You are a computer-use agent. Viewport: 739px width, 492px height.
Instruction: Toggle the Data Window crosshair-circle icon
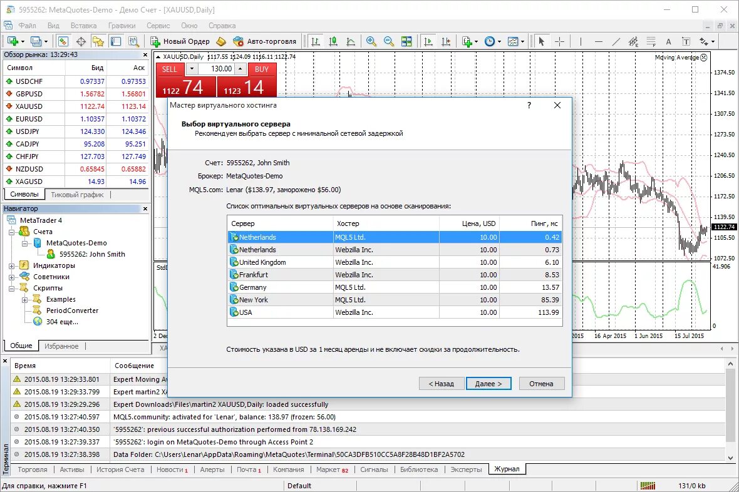81,41
